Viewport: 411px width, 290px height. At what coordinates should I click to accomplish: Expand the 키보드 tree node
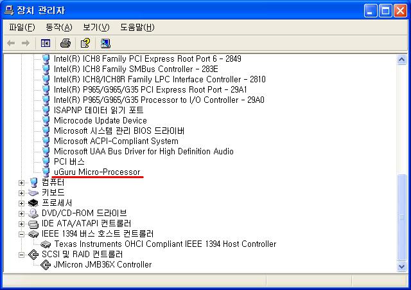(x=21, y=193)
